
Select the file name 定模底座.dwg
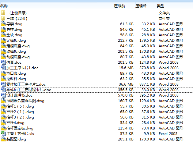(18, 46)
